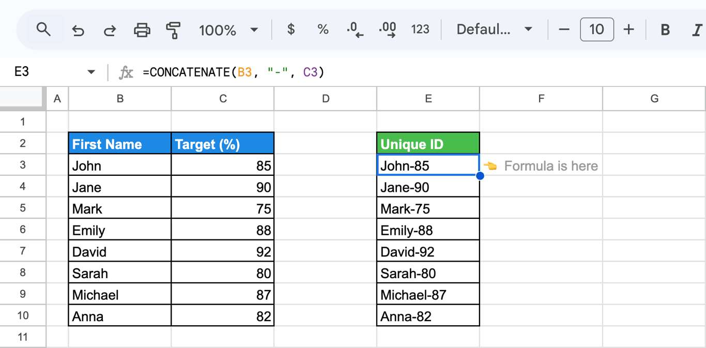Decrease font size with minus button
706x348 pixels.
click(564, 30)
